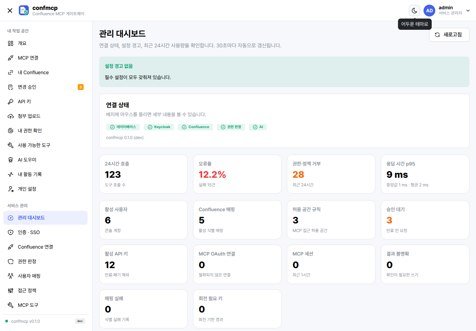Screen dimensions: 476x331
Task: Click the 새로고침 refresh button
Action: coord(449,35)
